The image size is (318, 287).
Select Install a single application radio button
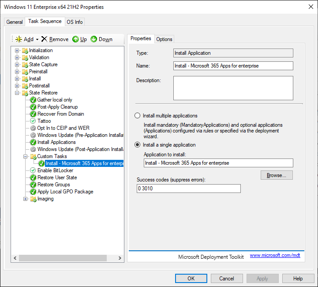(x=137, y=145)
